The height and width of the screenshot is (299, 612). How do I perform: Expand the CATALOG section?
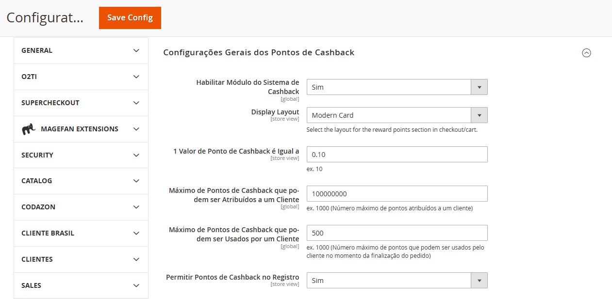81,181
